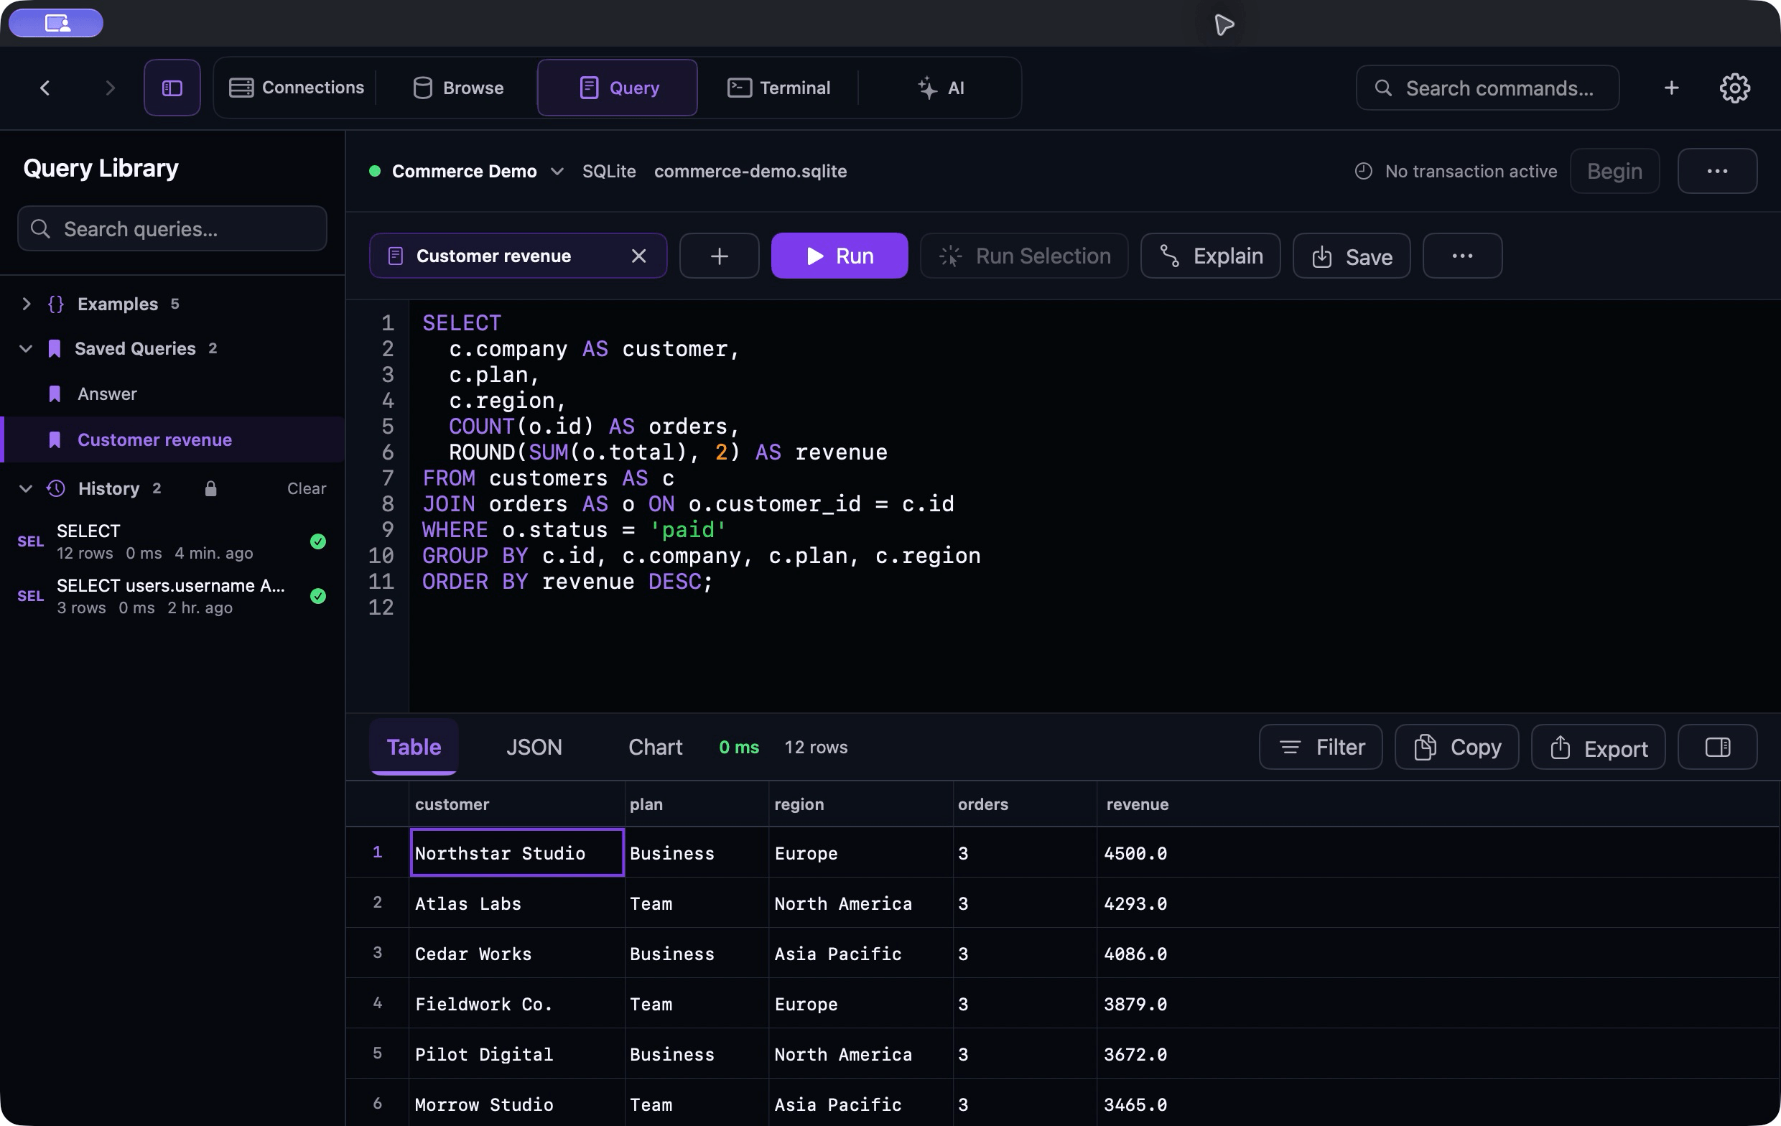Open settings gear icon
Image resolution: width=1781 pixels, height=1126 pixels.
tap(1734, 88)
